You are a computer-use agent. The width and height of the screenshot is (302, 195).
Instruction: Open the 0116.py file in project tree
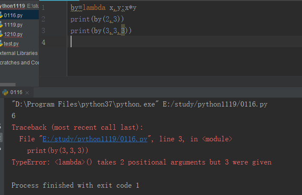(13, 15)
